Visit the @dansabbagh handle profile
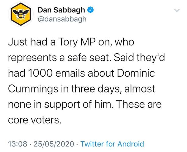 (60, 20)
